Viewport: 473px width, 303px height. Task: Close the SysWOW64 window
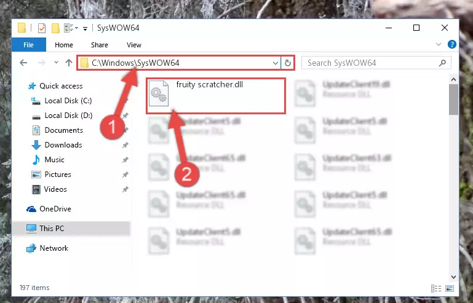[445, 28]
